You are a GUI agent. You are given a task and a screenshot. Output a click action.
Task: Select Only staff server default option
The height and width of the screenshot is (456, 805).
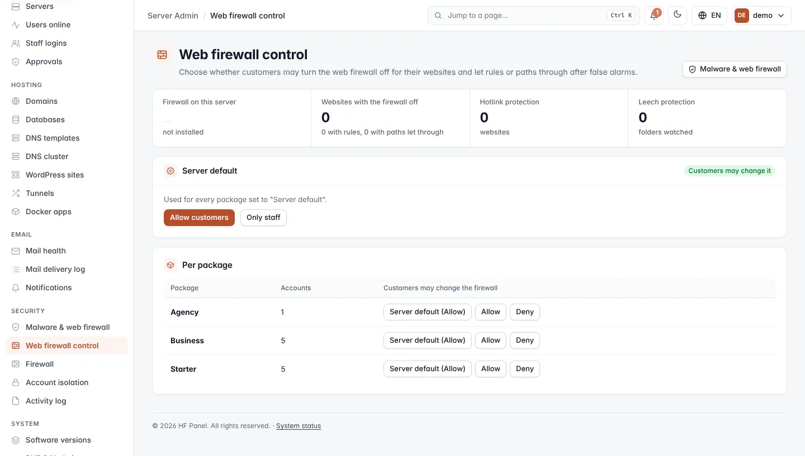263,218
